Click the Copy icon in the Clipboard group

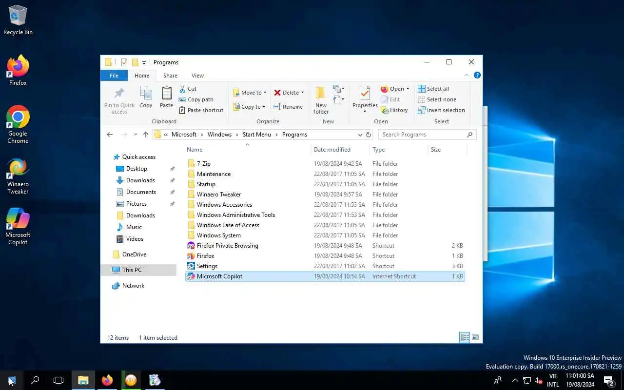146,97
